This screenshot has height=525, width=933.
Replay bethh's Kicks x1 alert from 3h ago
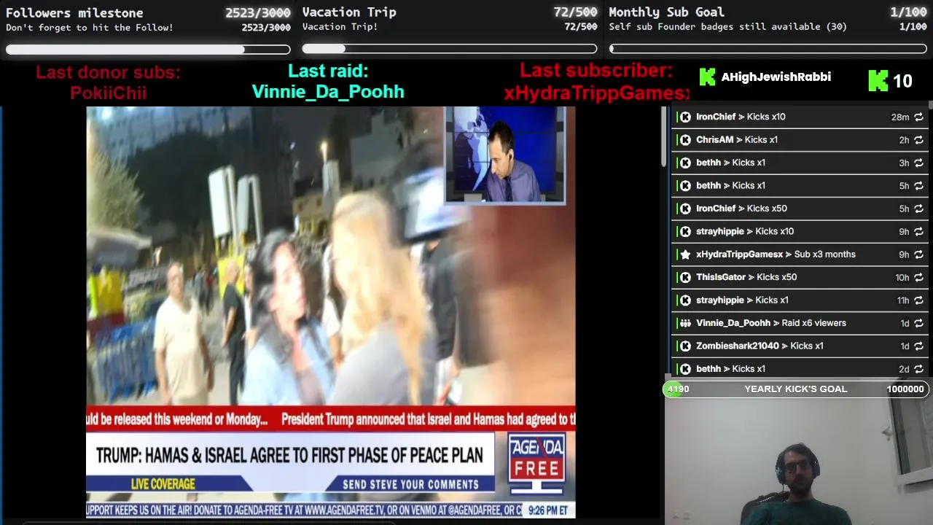click(x=918, y=163)
